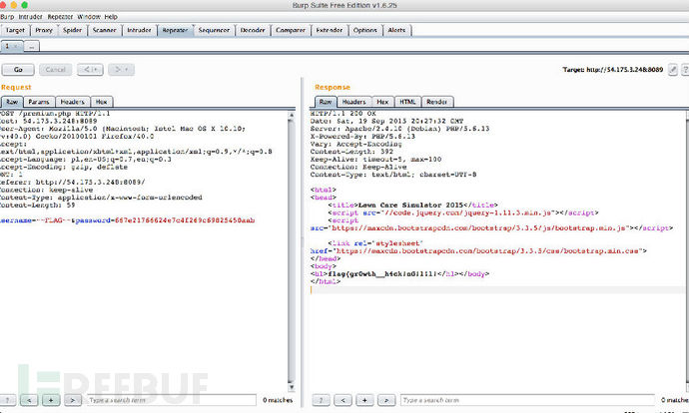Click the macOS green zoom window button
The height and width of the screenshot is (413, 689).
click(25, 5)
